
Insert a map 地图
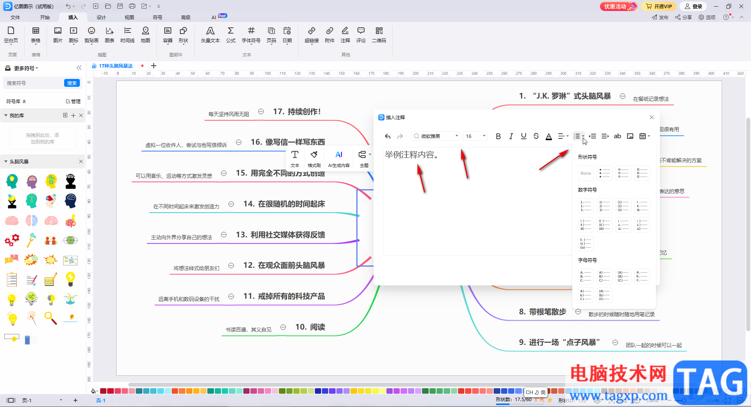146,34
